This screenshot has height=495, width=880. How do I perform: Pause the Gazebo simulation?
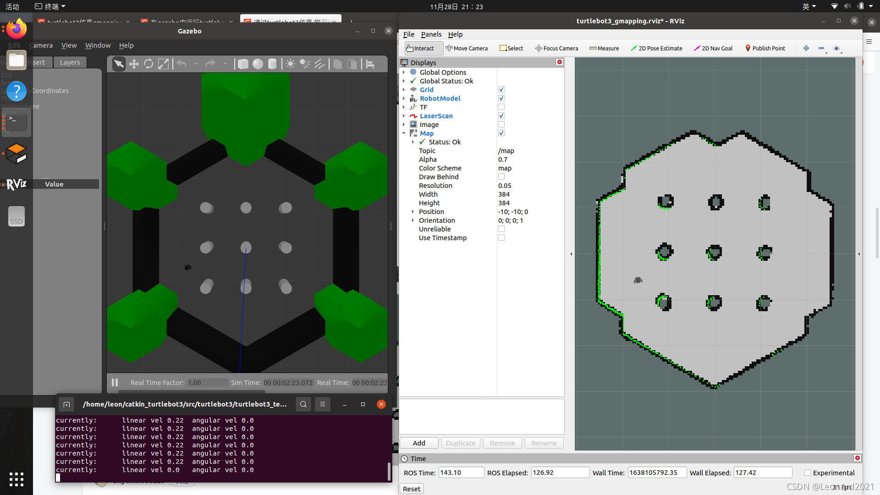[115, 382]
